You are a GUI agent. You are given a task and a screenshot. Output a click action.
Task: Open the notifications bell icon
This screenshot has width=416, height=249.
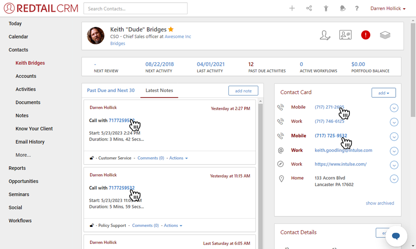pos(343,8)
